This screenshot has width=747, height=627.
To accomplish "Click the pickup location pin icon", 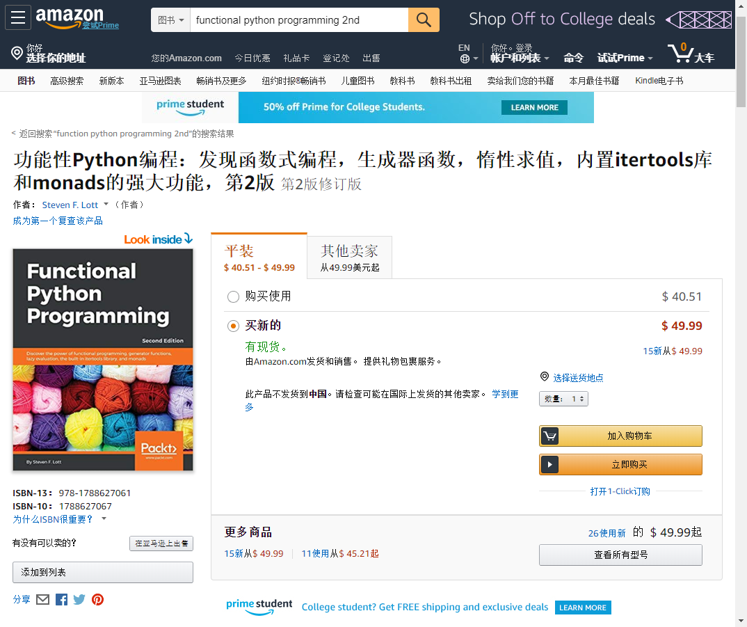I will (544, 376).
